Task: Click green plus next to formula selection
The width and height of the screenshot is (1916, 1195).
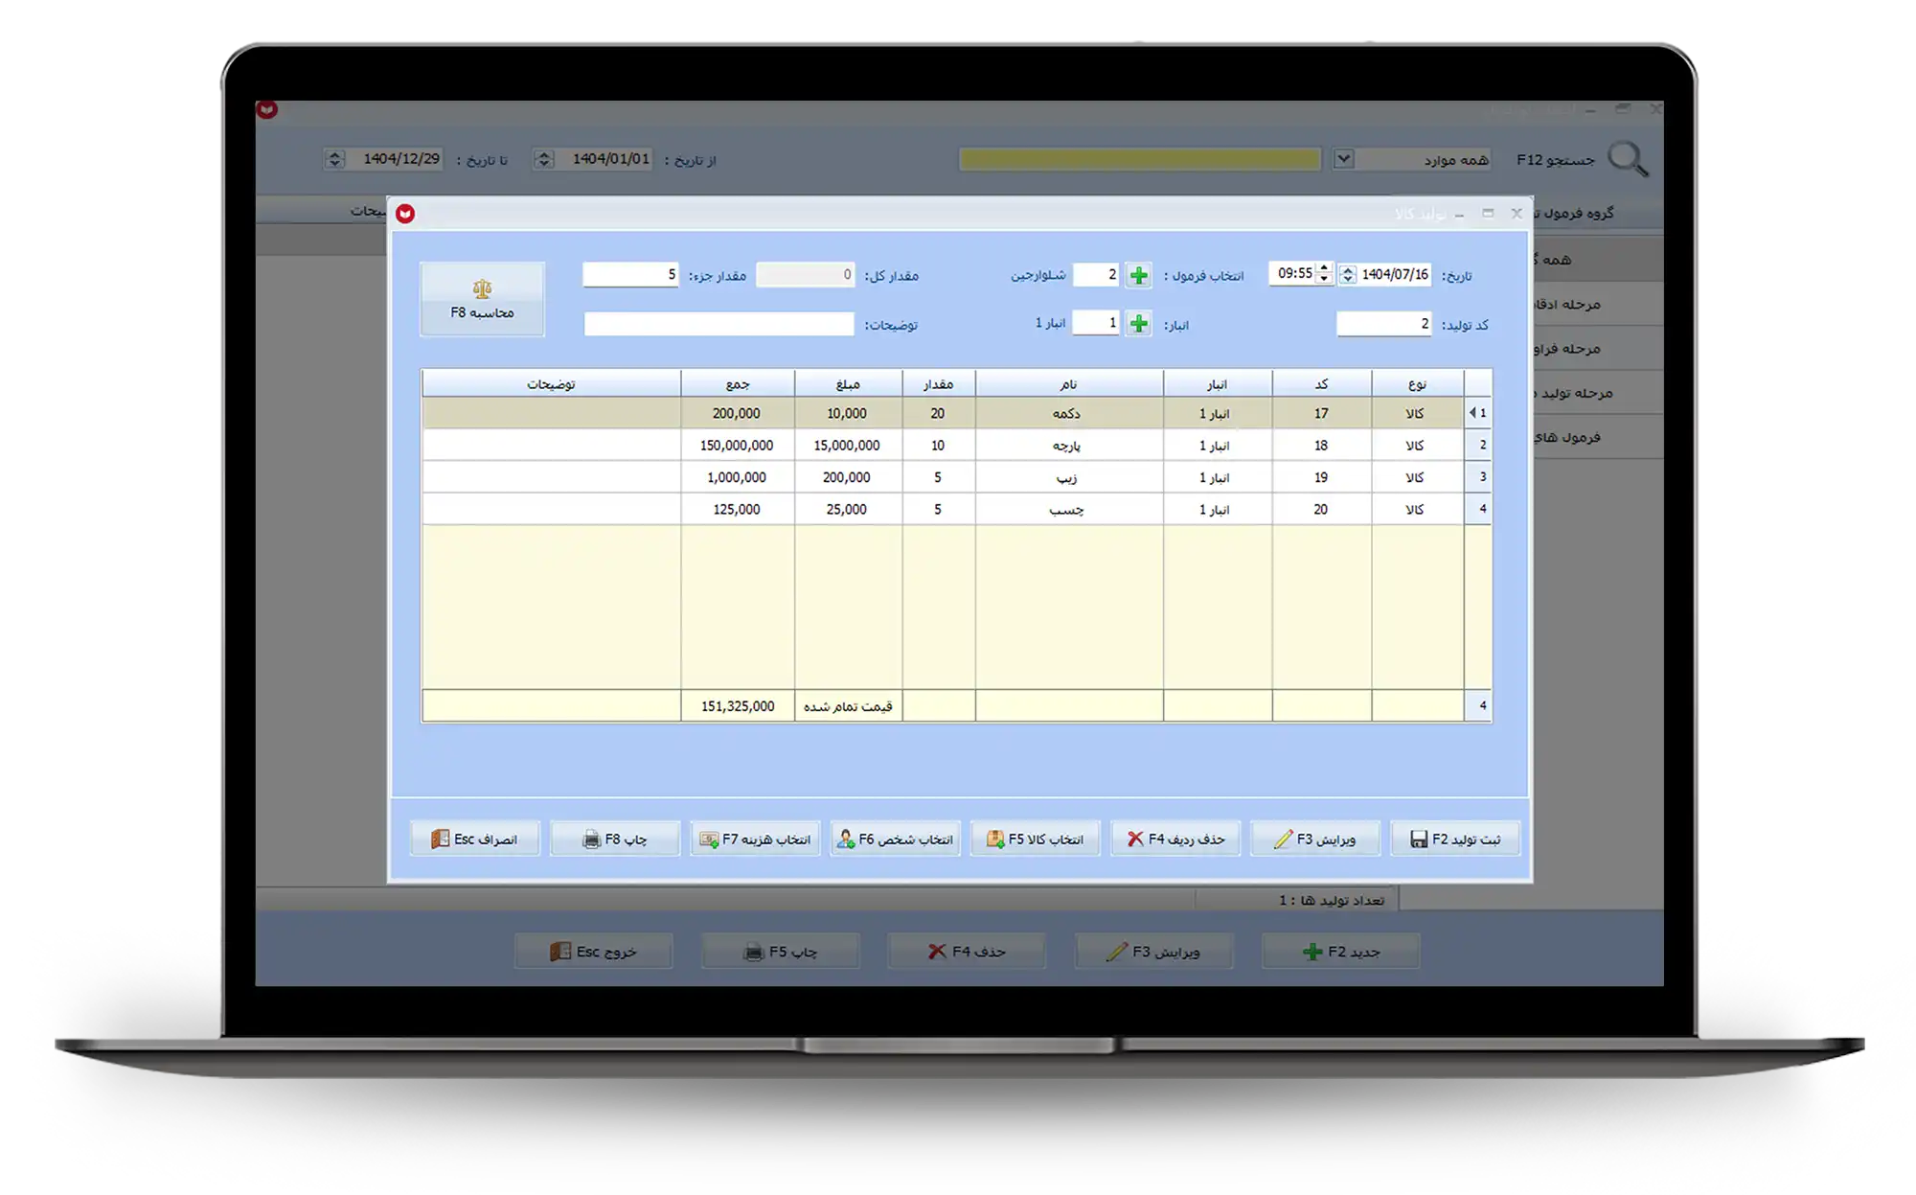Action: point(1138,276)
